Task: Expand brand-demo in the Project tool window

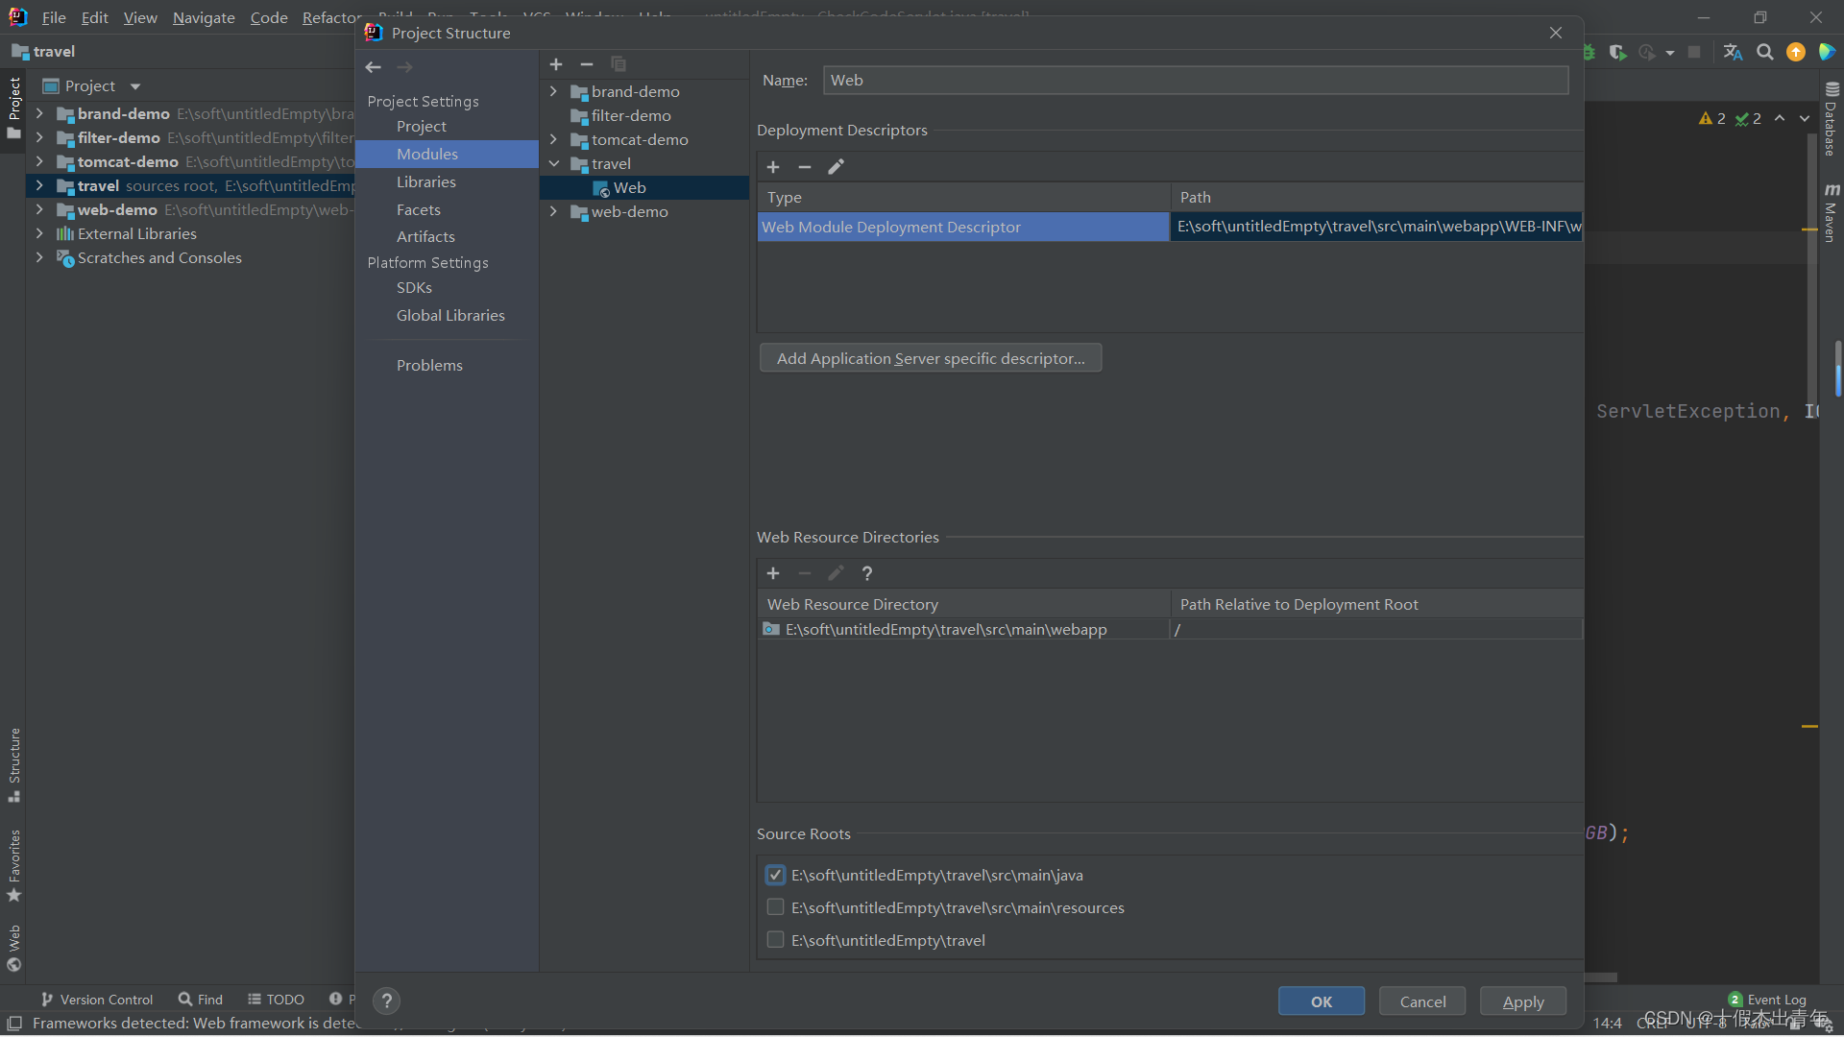Action: coord(39,113)
